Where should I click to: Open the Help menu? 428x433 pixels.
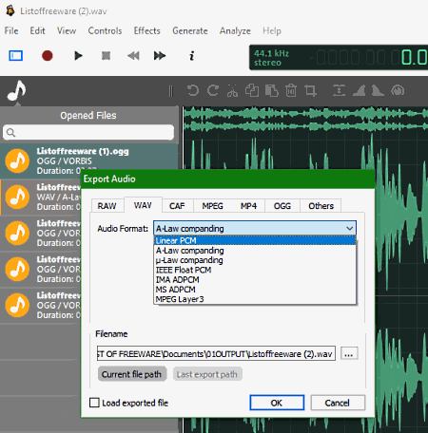pyautogui.click(x=272, y=30)
